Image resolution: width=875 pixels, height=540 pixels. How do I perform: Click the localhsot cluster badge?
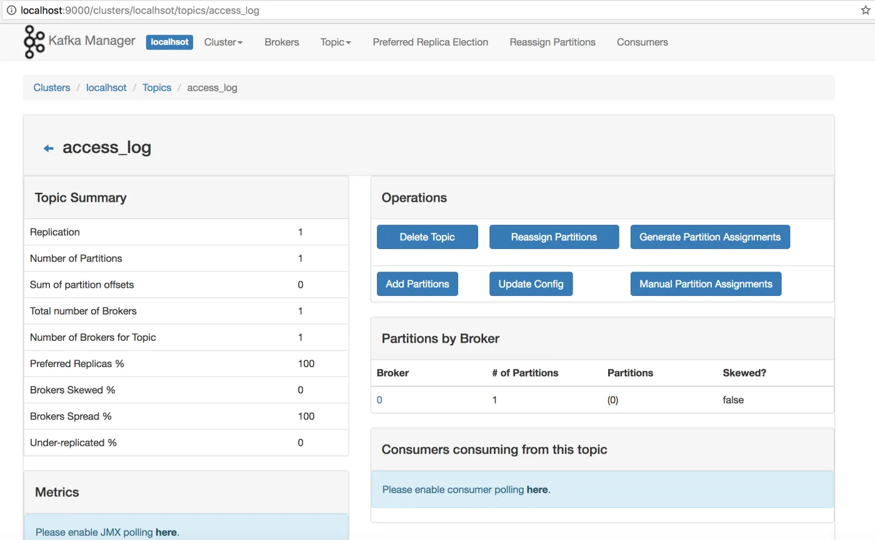tap(169, 42)
